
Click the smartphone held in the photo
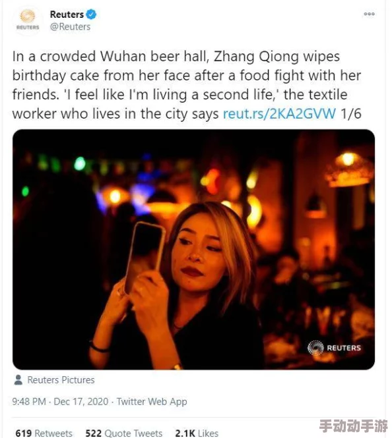click(145, 256)
